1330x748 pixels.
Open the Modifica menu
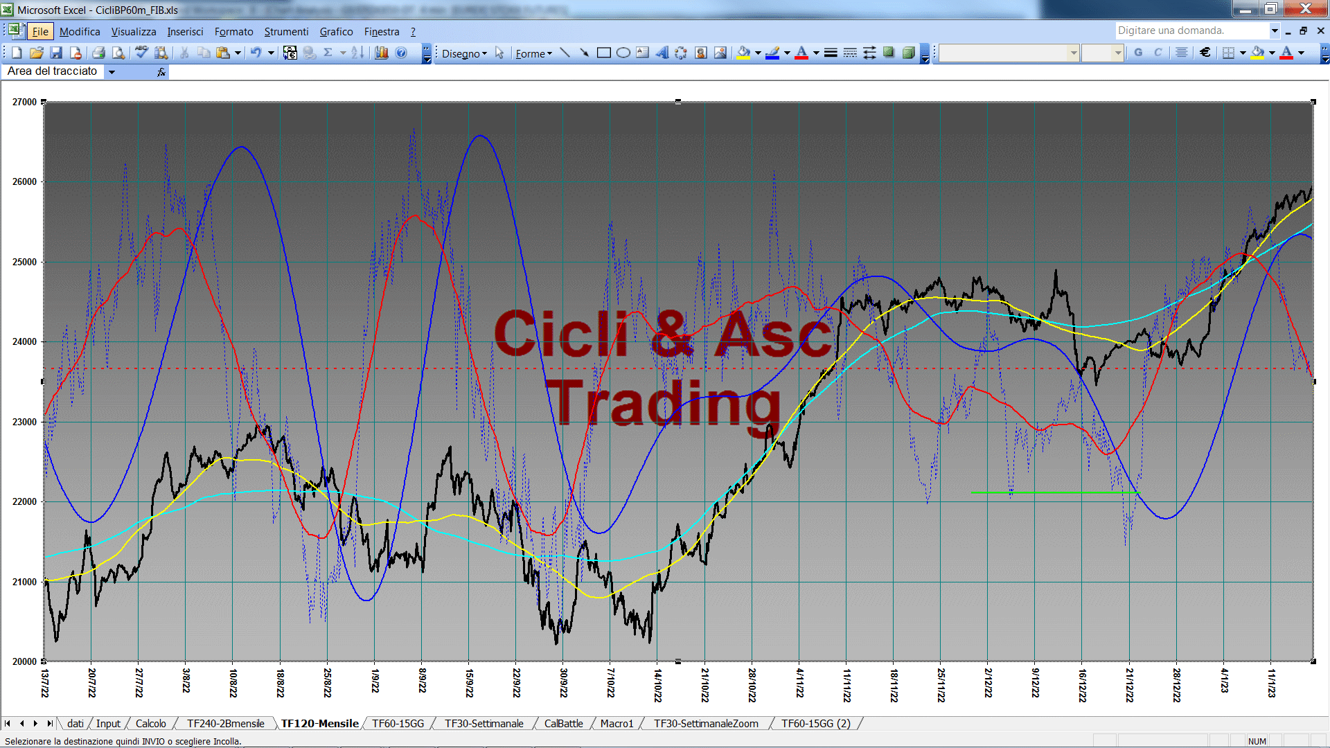(x=80, y=31)
